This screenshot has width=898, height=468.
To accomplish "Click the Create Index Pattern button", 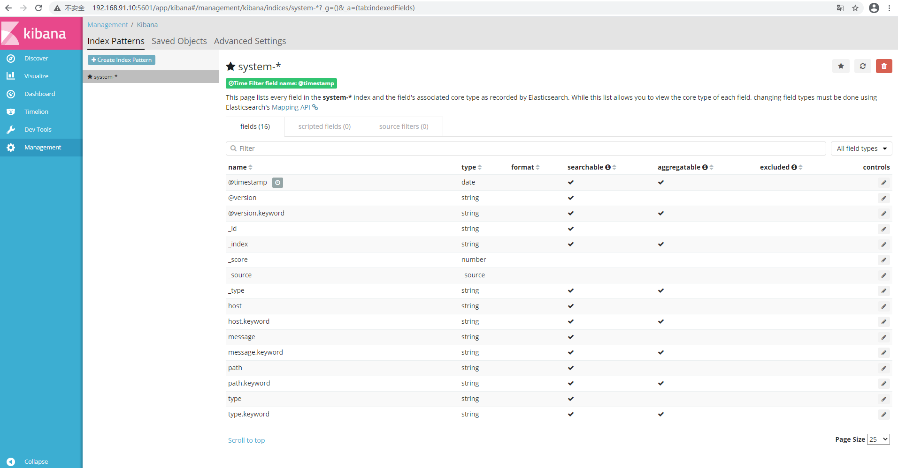I will coord(122,60).
